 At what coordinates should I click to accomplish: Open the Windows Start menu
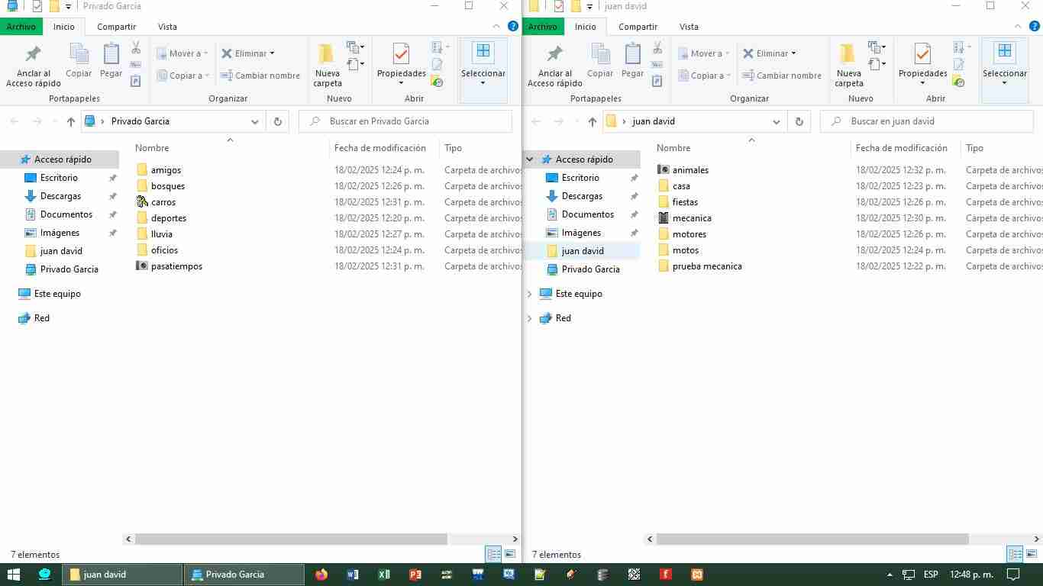coord(14,575)
